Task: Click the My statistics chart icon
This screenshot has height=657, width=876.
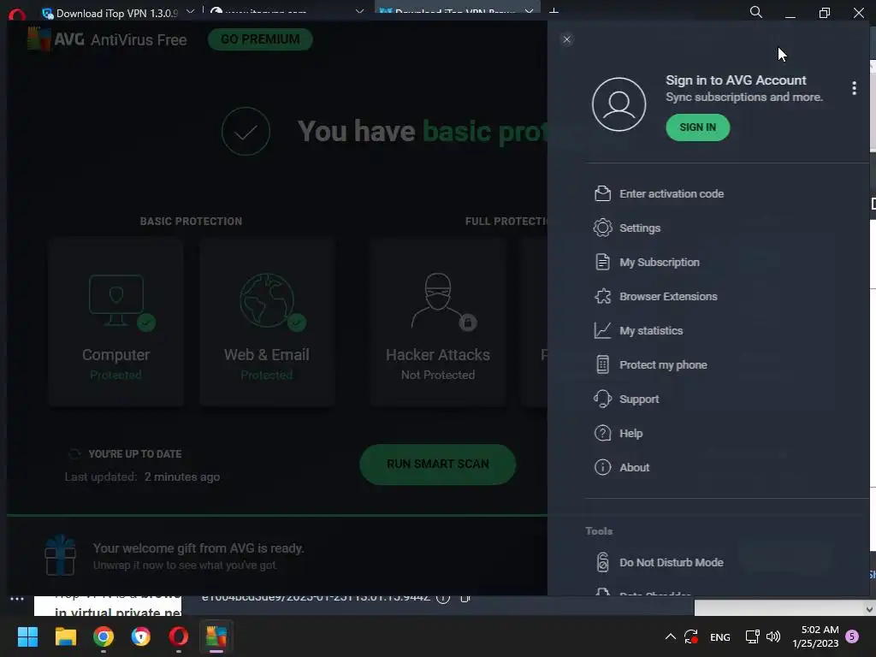Action: 602,330
